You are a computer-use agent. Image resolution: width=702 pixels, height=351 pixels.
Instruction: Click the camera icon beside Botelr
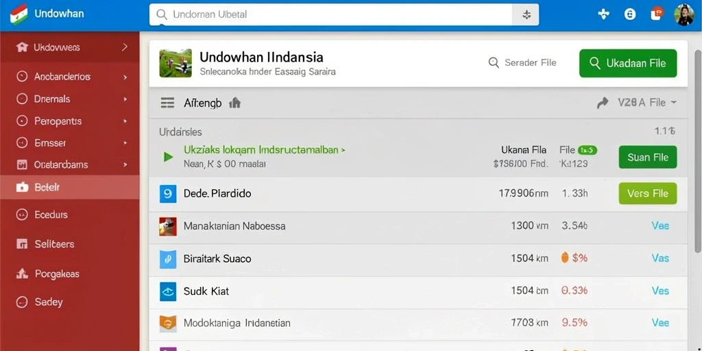[22, 187]
